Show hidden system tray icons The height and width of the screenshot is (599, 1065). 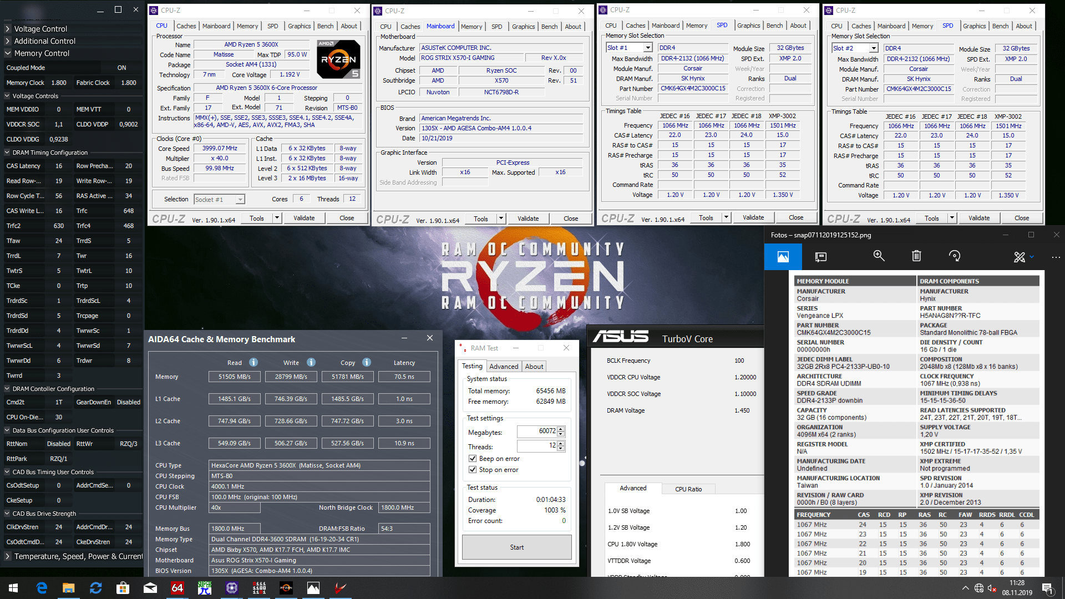point(966,588)
